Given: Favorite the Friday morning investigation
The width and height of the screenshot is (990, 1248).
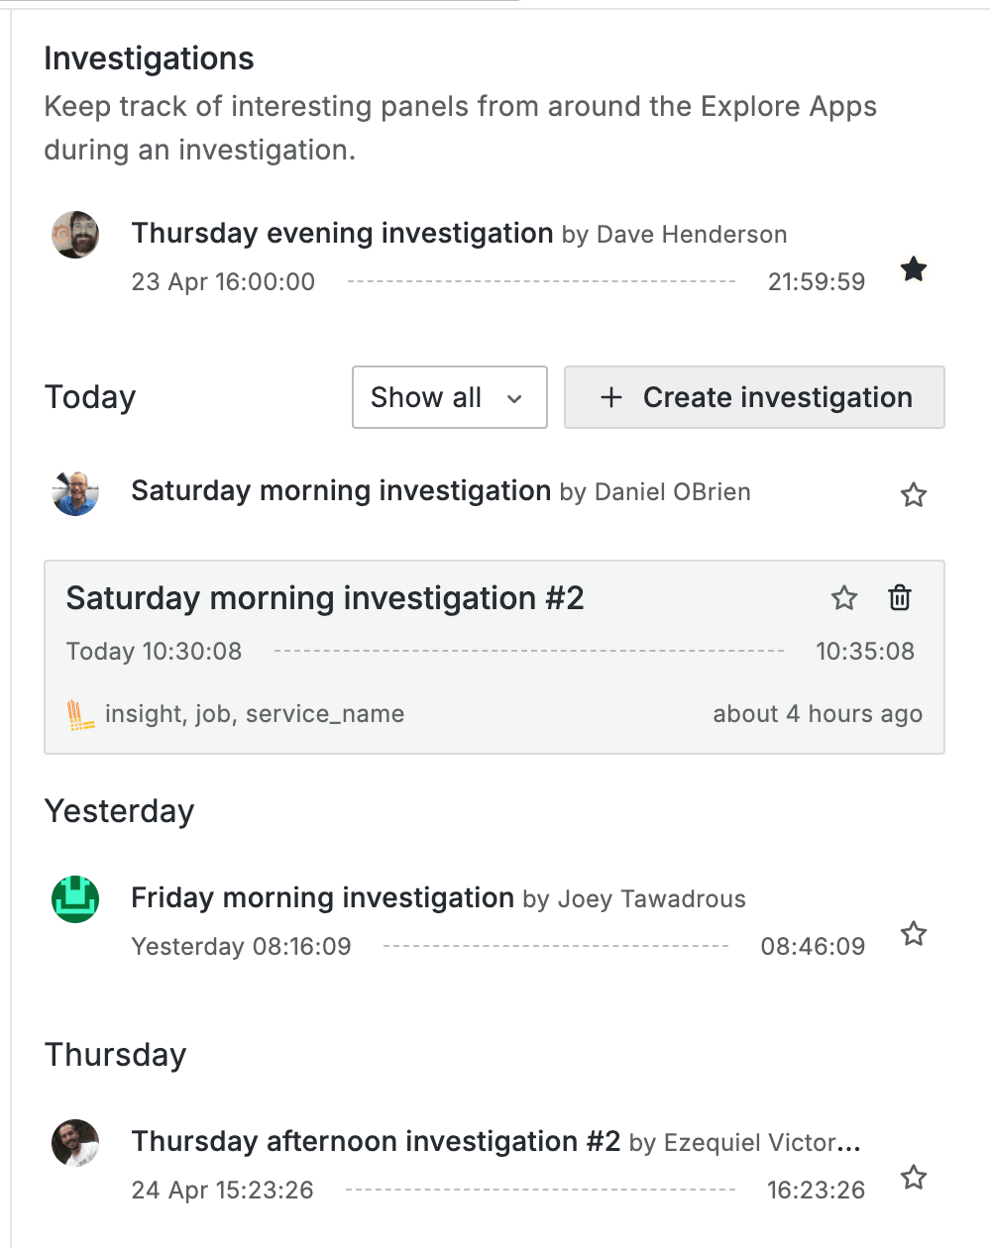Looking at the screenshot, I should (x=913, y=934).
